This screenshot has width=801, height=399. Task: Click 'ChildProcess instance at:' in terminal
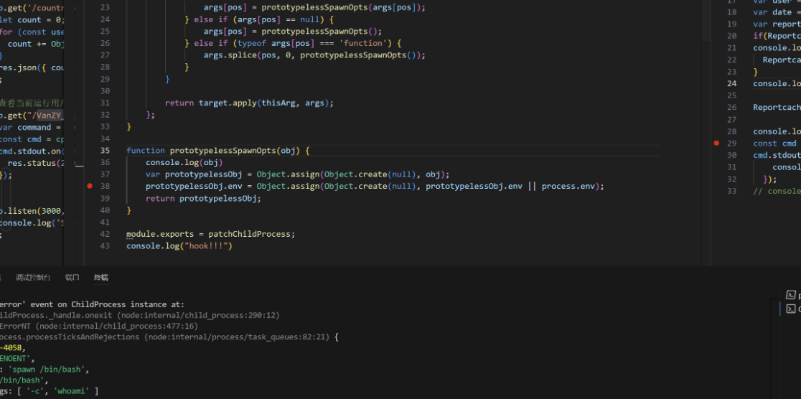point(128,304)
